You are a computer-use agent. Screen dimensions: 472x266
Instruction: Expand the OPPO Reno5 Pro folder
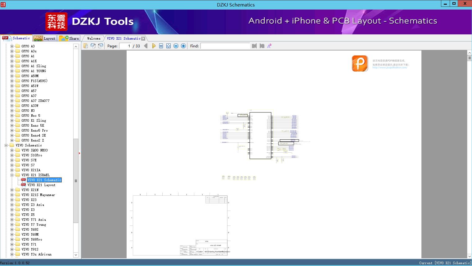pyautogui.click(x=12, y=130)
